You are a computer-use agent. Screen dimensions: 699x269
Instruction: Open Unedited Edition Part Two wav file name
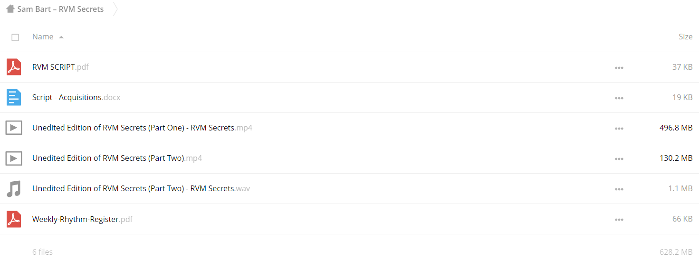point(141,188)
